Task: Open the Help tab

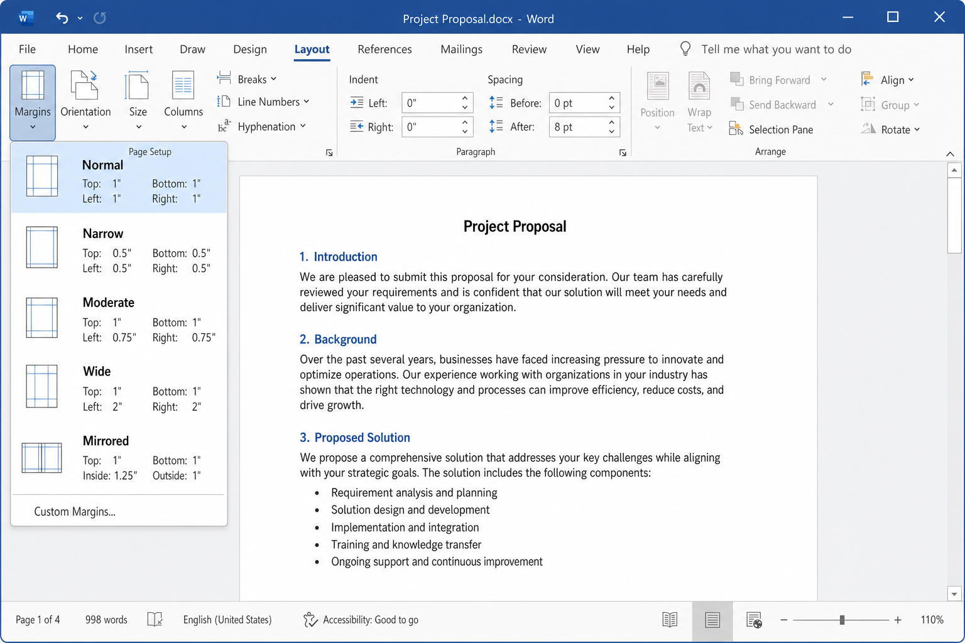Action: coord(638,49)
